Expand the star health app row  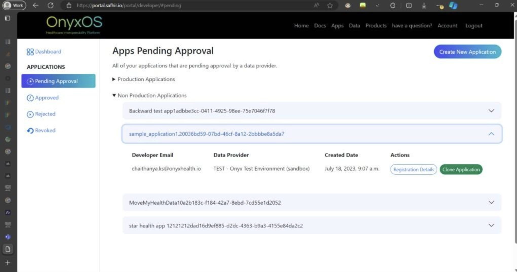point(491,225)
